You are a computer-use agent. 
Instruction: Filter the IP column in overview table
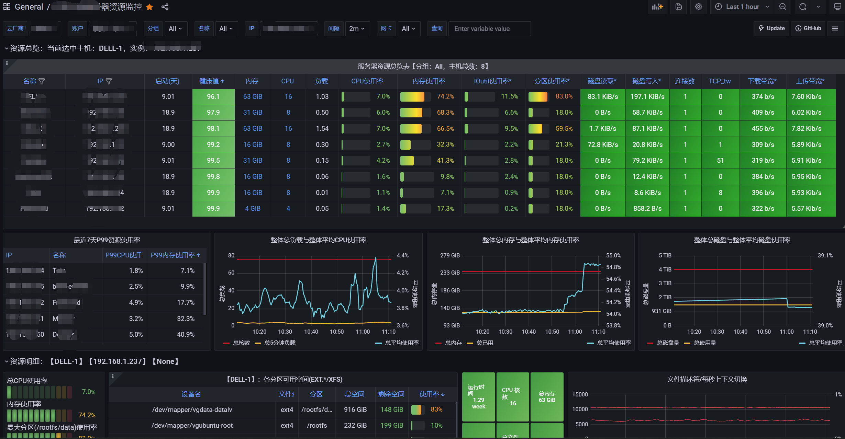[109, 81]
